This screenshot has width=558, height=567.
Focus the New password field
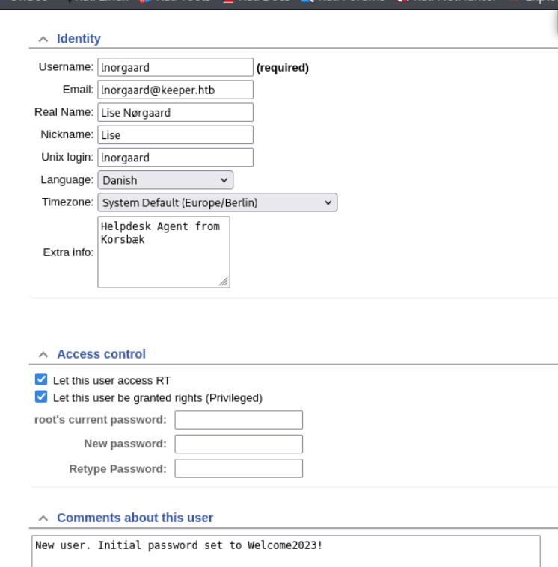coord(238,444)
